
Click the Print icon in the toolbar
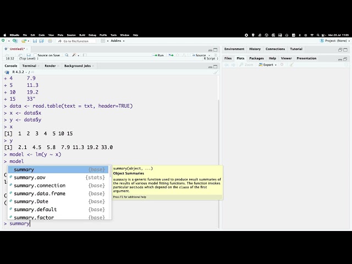coord(50,41)
